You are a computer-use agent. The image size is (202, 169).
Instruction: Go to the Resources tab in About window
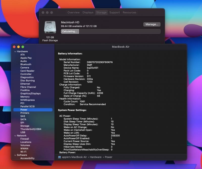click(x=130, y=13)
